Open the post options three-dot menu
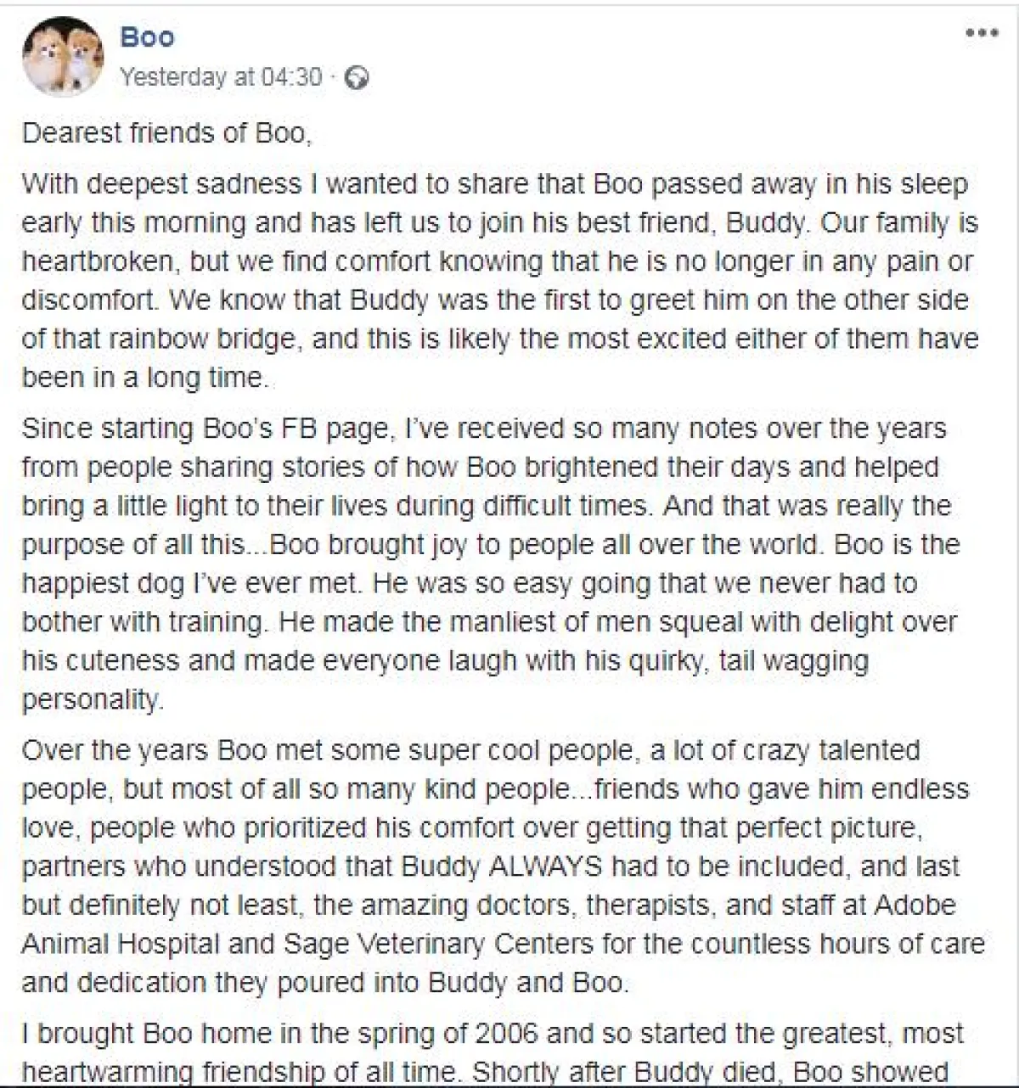 tap(982, 34)
